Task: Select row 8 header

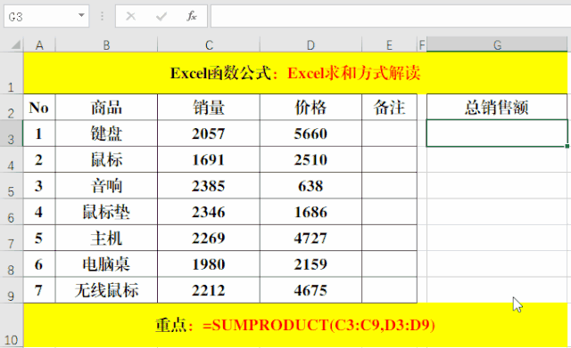Action: tap(12, 264)
